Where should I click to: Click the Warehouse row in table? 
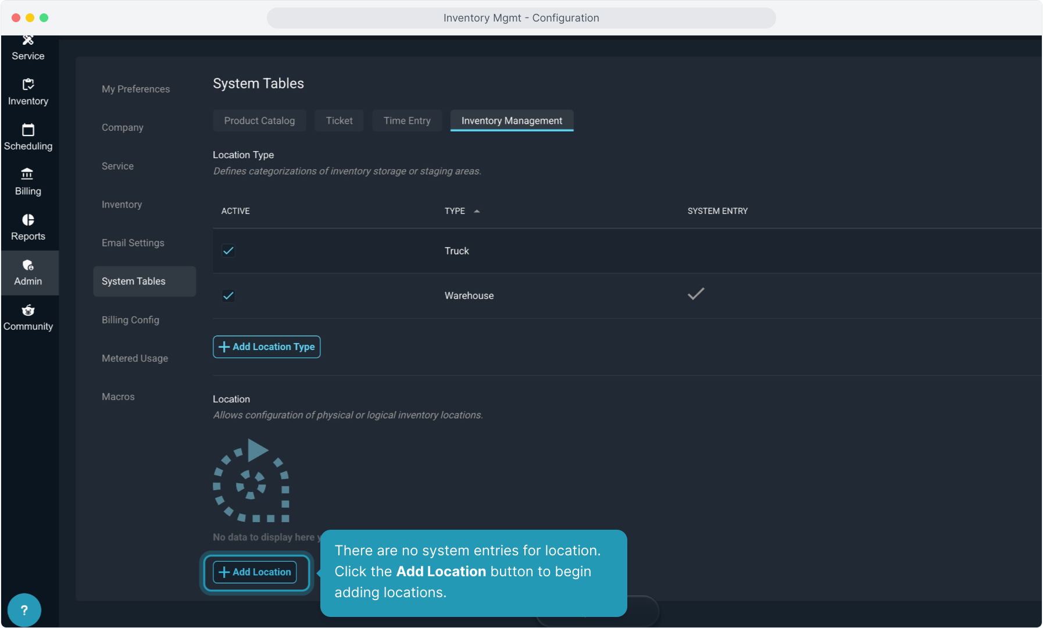tap(469, 295)
